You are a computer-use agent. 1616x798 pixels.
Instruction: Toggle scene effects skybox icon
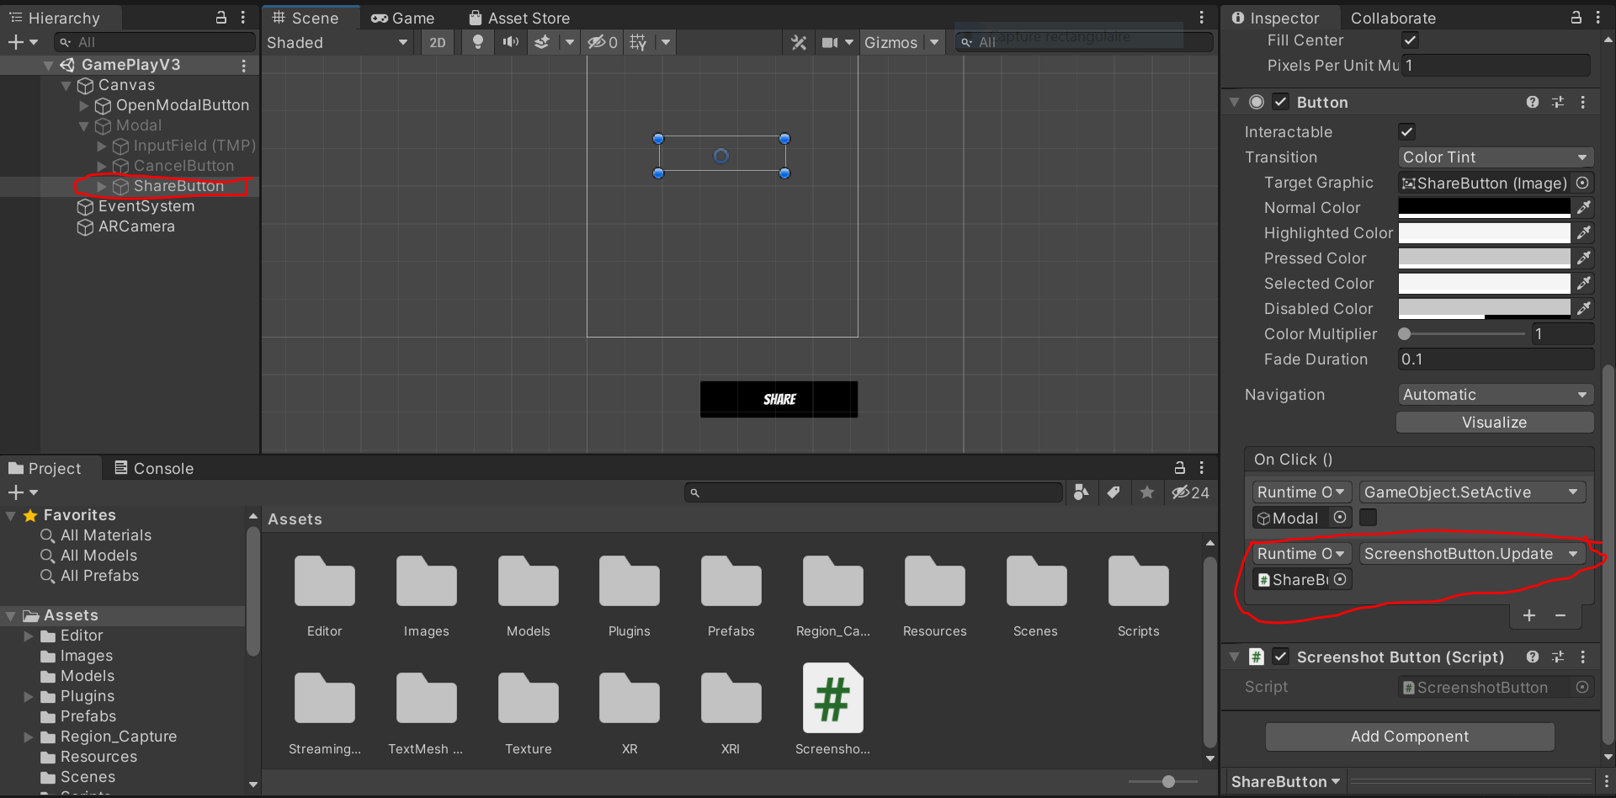pos(543,42)
